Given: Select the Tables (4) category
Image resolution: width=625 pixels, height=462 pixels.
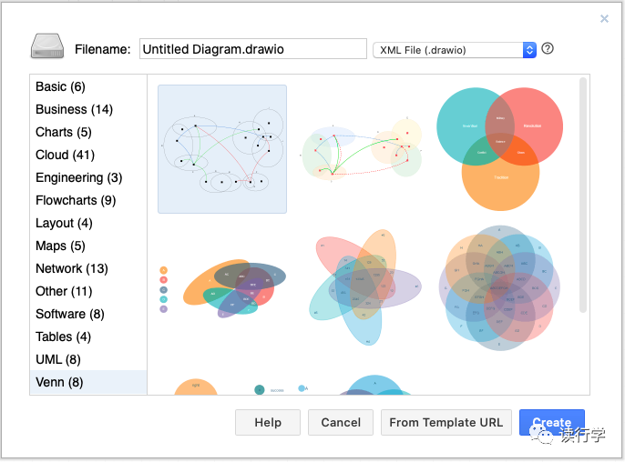Looking at the screenshot, I should 88,336.
